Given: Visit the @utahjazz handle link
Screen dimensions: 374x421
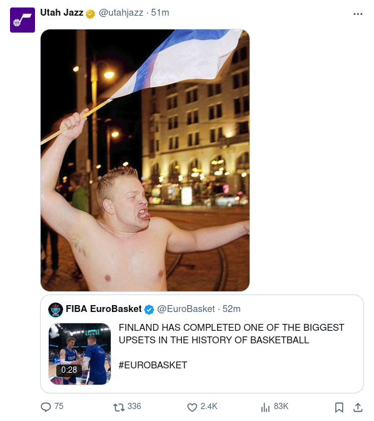Looking at the screenshot, I should (121, 13).
